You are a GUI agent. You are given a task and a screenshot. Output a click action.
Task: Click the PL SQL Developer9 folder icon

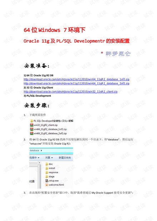click(32, 121)
